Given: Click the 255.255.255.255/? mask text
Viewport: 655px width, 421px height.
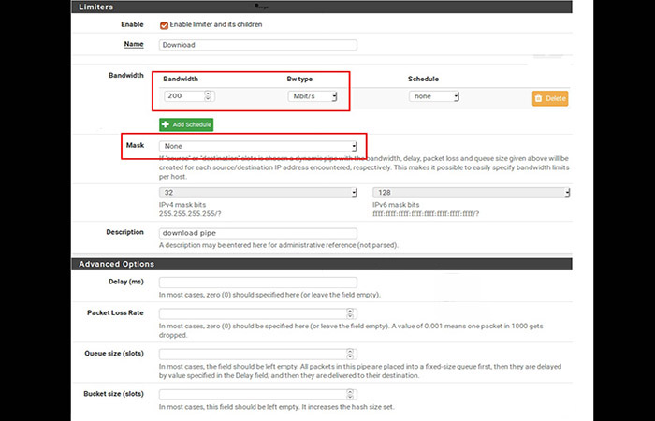Looking at the screenshot, I should tap(190, 214).
